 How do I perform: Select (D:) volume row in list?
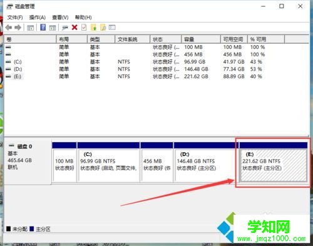(x=156, y=69)
